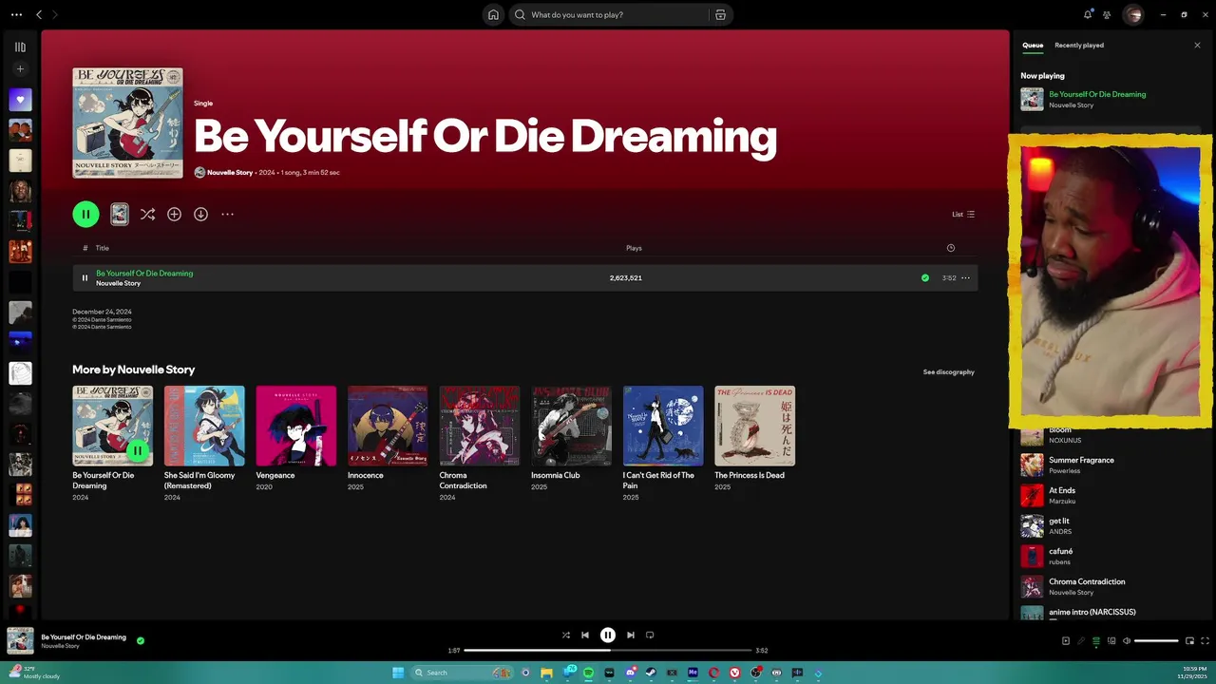Image resolution: width=1216 pixels, height=684 pixels.
Task: Select Chroma Contradiction in the queue
Action: (1109, 587)
